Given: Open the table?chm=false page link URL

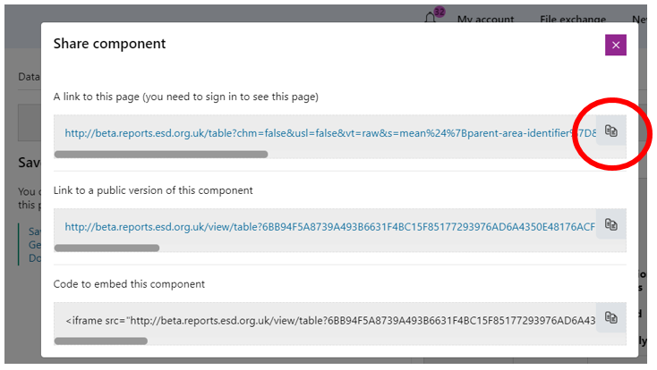Looking at the screenshot, I should click(x=330, y=133).
